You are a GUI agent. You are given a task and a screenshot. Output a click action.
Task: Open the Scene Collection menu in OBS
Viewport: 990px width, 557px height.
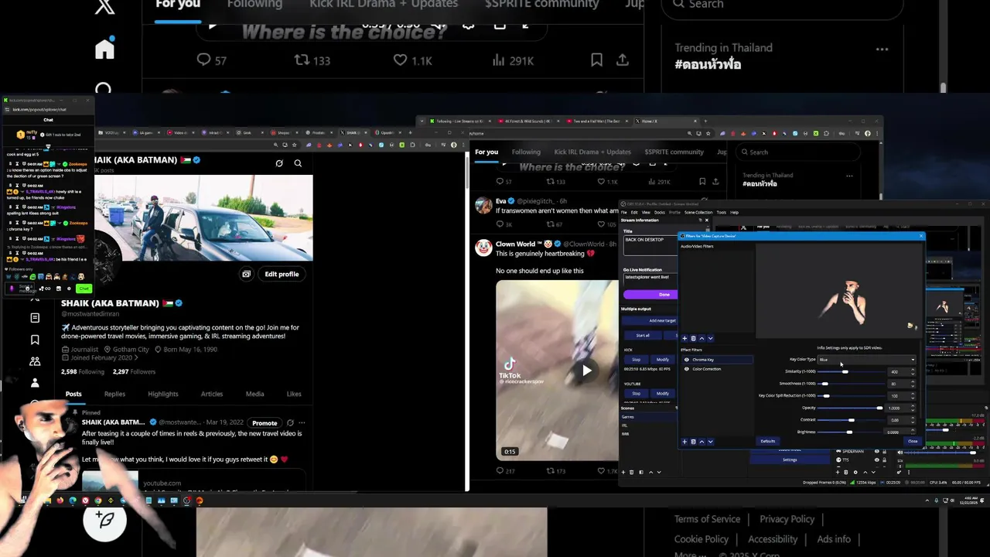pyautogui.click(x=698, y=212)
